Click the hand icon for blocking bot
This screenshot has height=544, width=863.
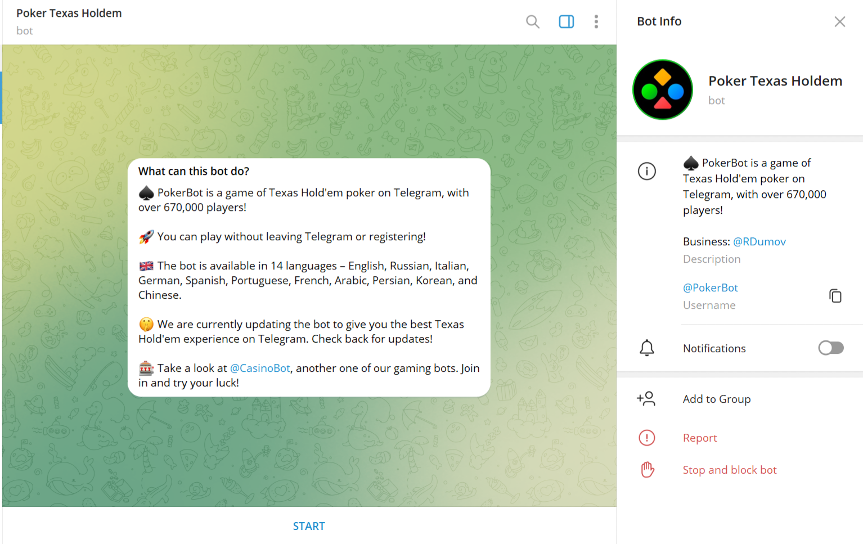(648, 470)
